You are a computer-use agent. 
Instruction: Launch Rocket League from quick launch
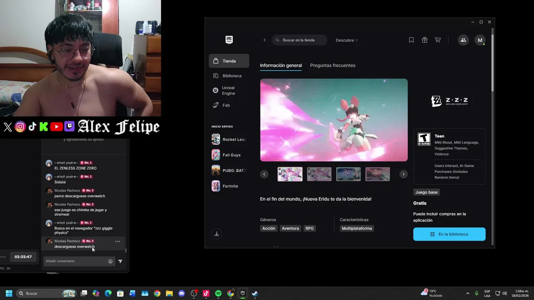click(x=229, y=139)
